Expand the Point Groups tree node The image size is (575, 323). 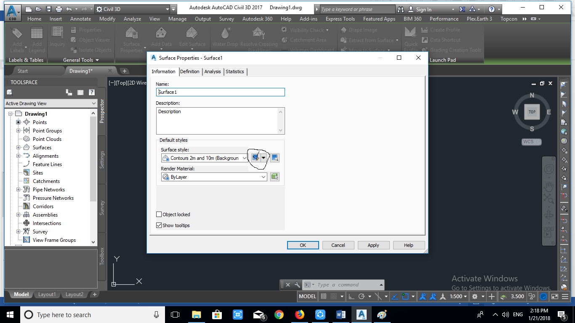(x=19, y=131)
